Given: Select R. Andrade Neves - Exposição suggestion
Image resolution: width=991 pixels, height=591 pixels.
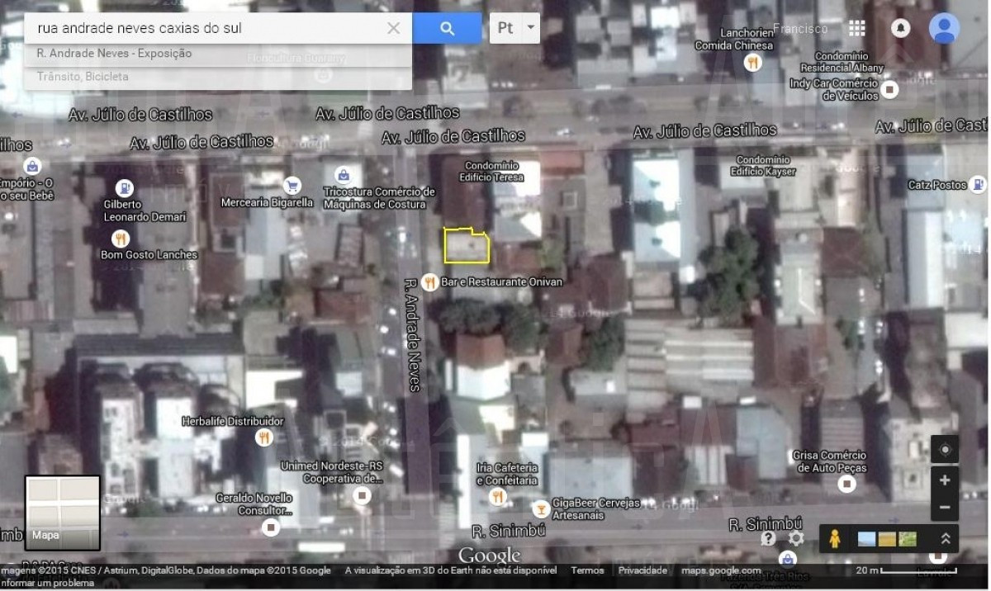Looking at the screenshot, I should pyautogui.click(x=218, y=54).
